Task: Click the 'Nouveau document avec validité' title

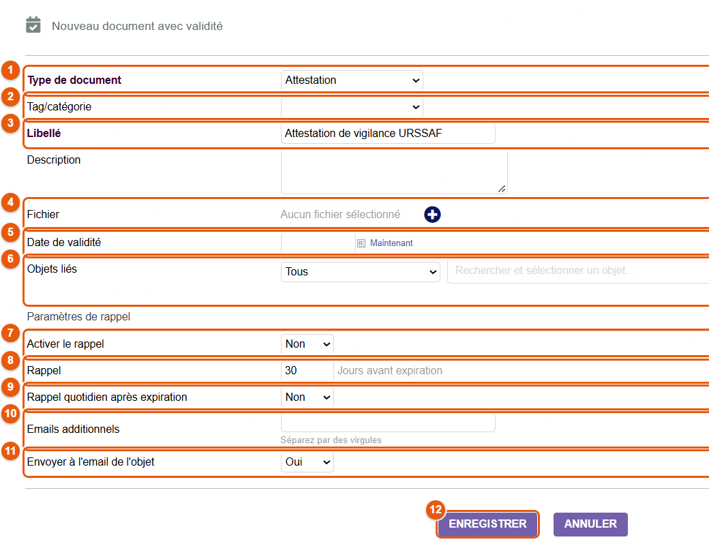Action: (137, 26)
